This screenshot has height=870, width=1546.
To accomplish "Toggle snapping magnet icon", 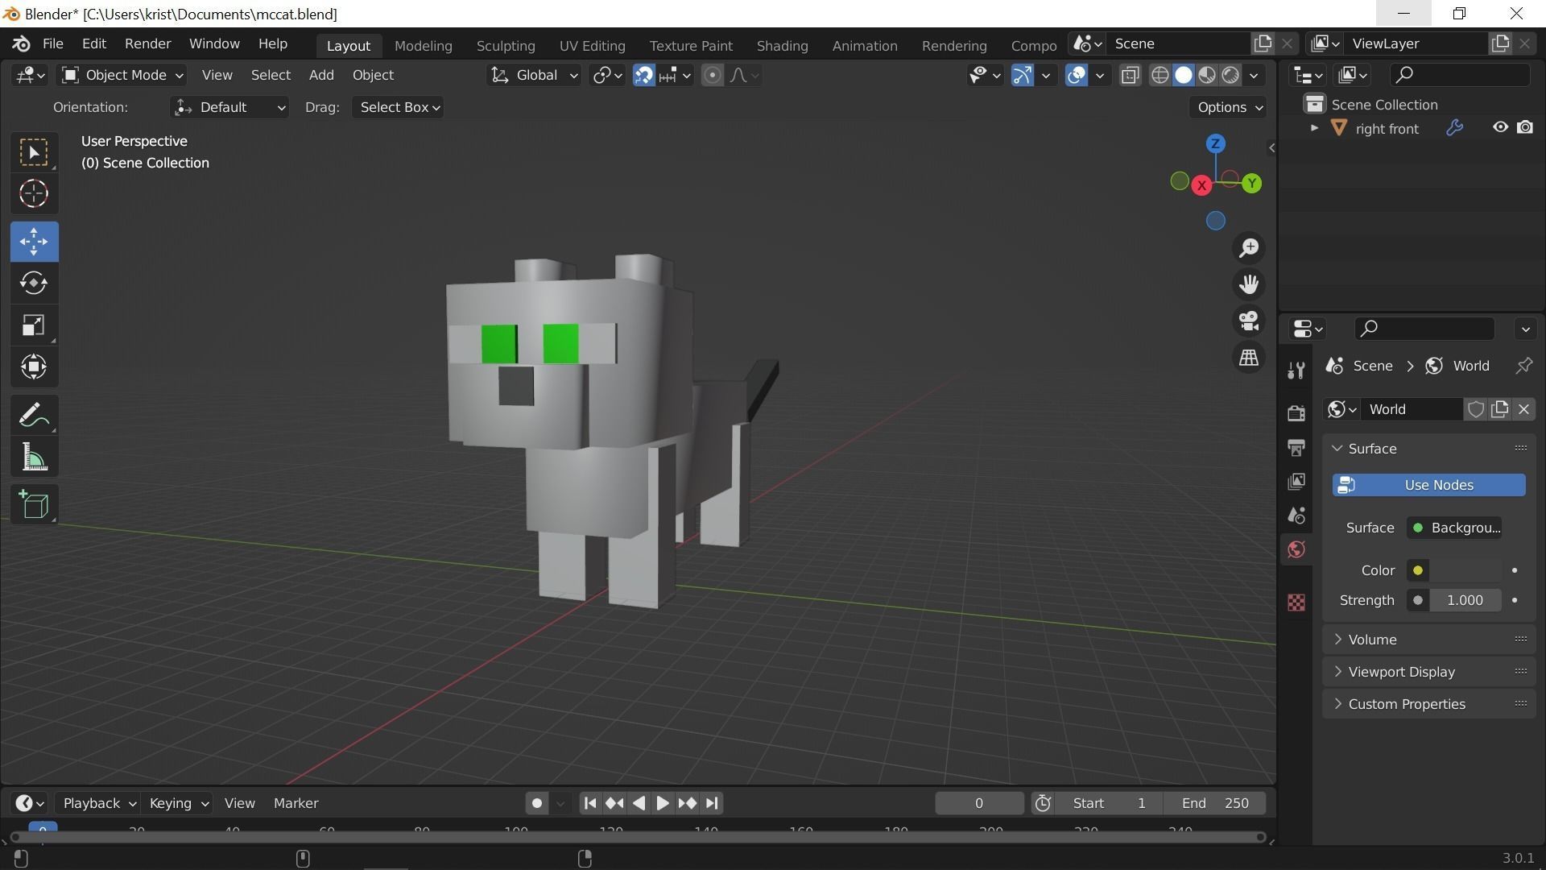I will (x=643, y=75).
